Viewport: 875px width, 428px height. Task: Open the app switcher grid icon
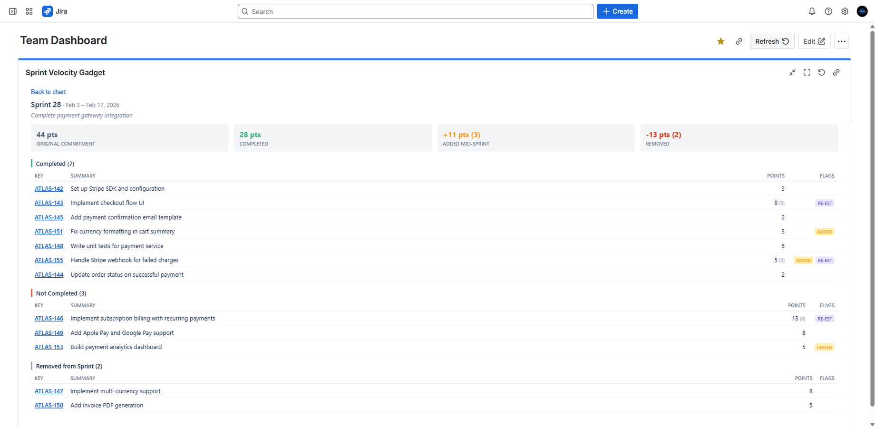[29, 11]
